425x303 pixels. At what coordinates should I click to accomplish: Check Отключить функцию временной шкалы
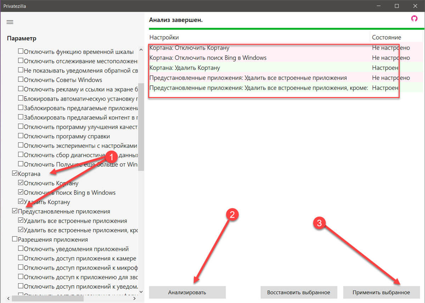(21, 52)
